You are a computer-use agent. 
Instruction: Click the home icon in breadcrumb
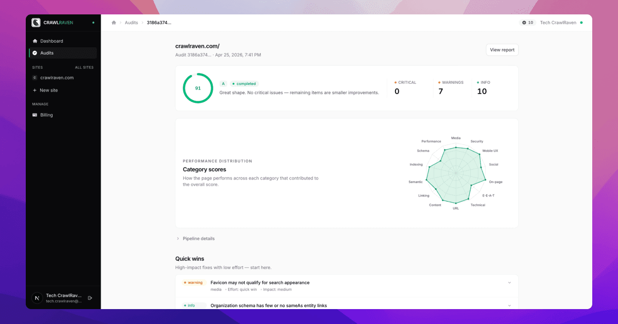[x=114, y=23]
